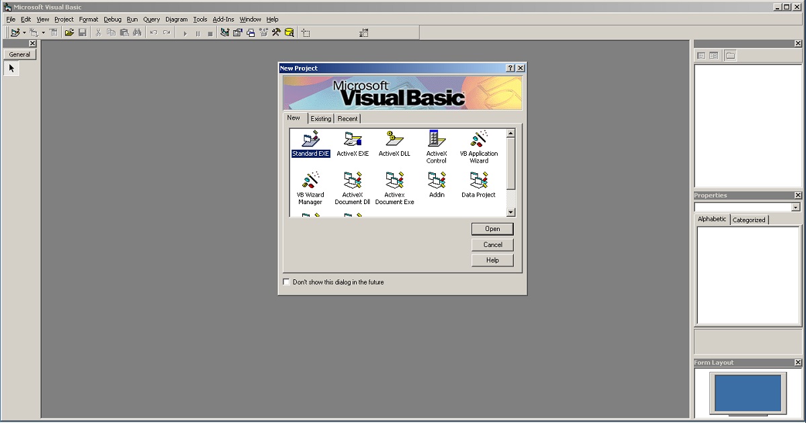
Task: Click the Paste toolbar icon
Action: 124,32
